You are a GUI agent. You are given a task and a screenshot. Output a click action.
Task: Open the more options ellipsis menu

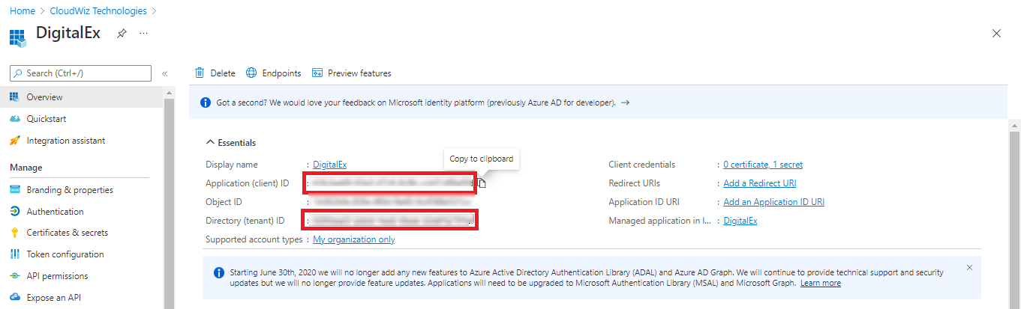click(x=143, y=34)
